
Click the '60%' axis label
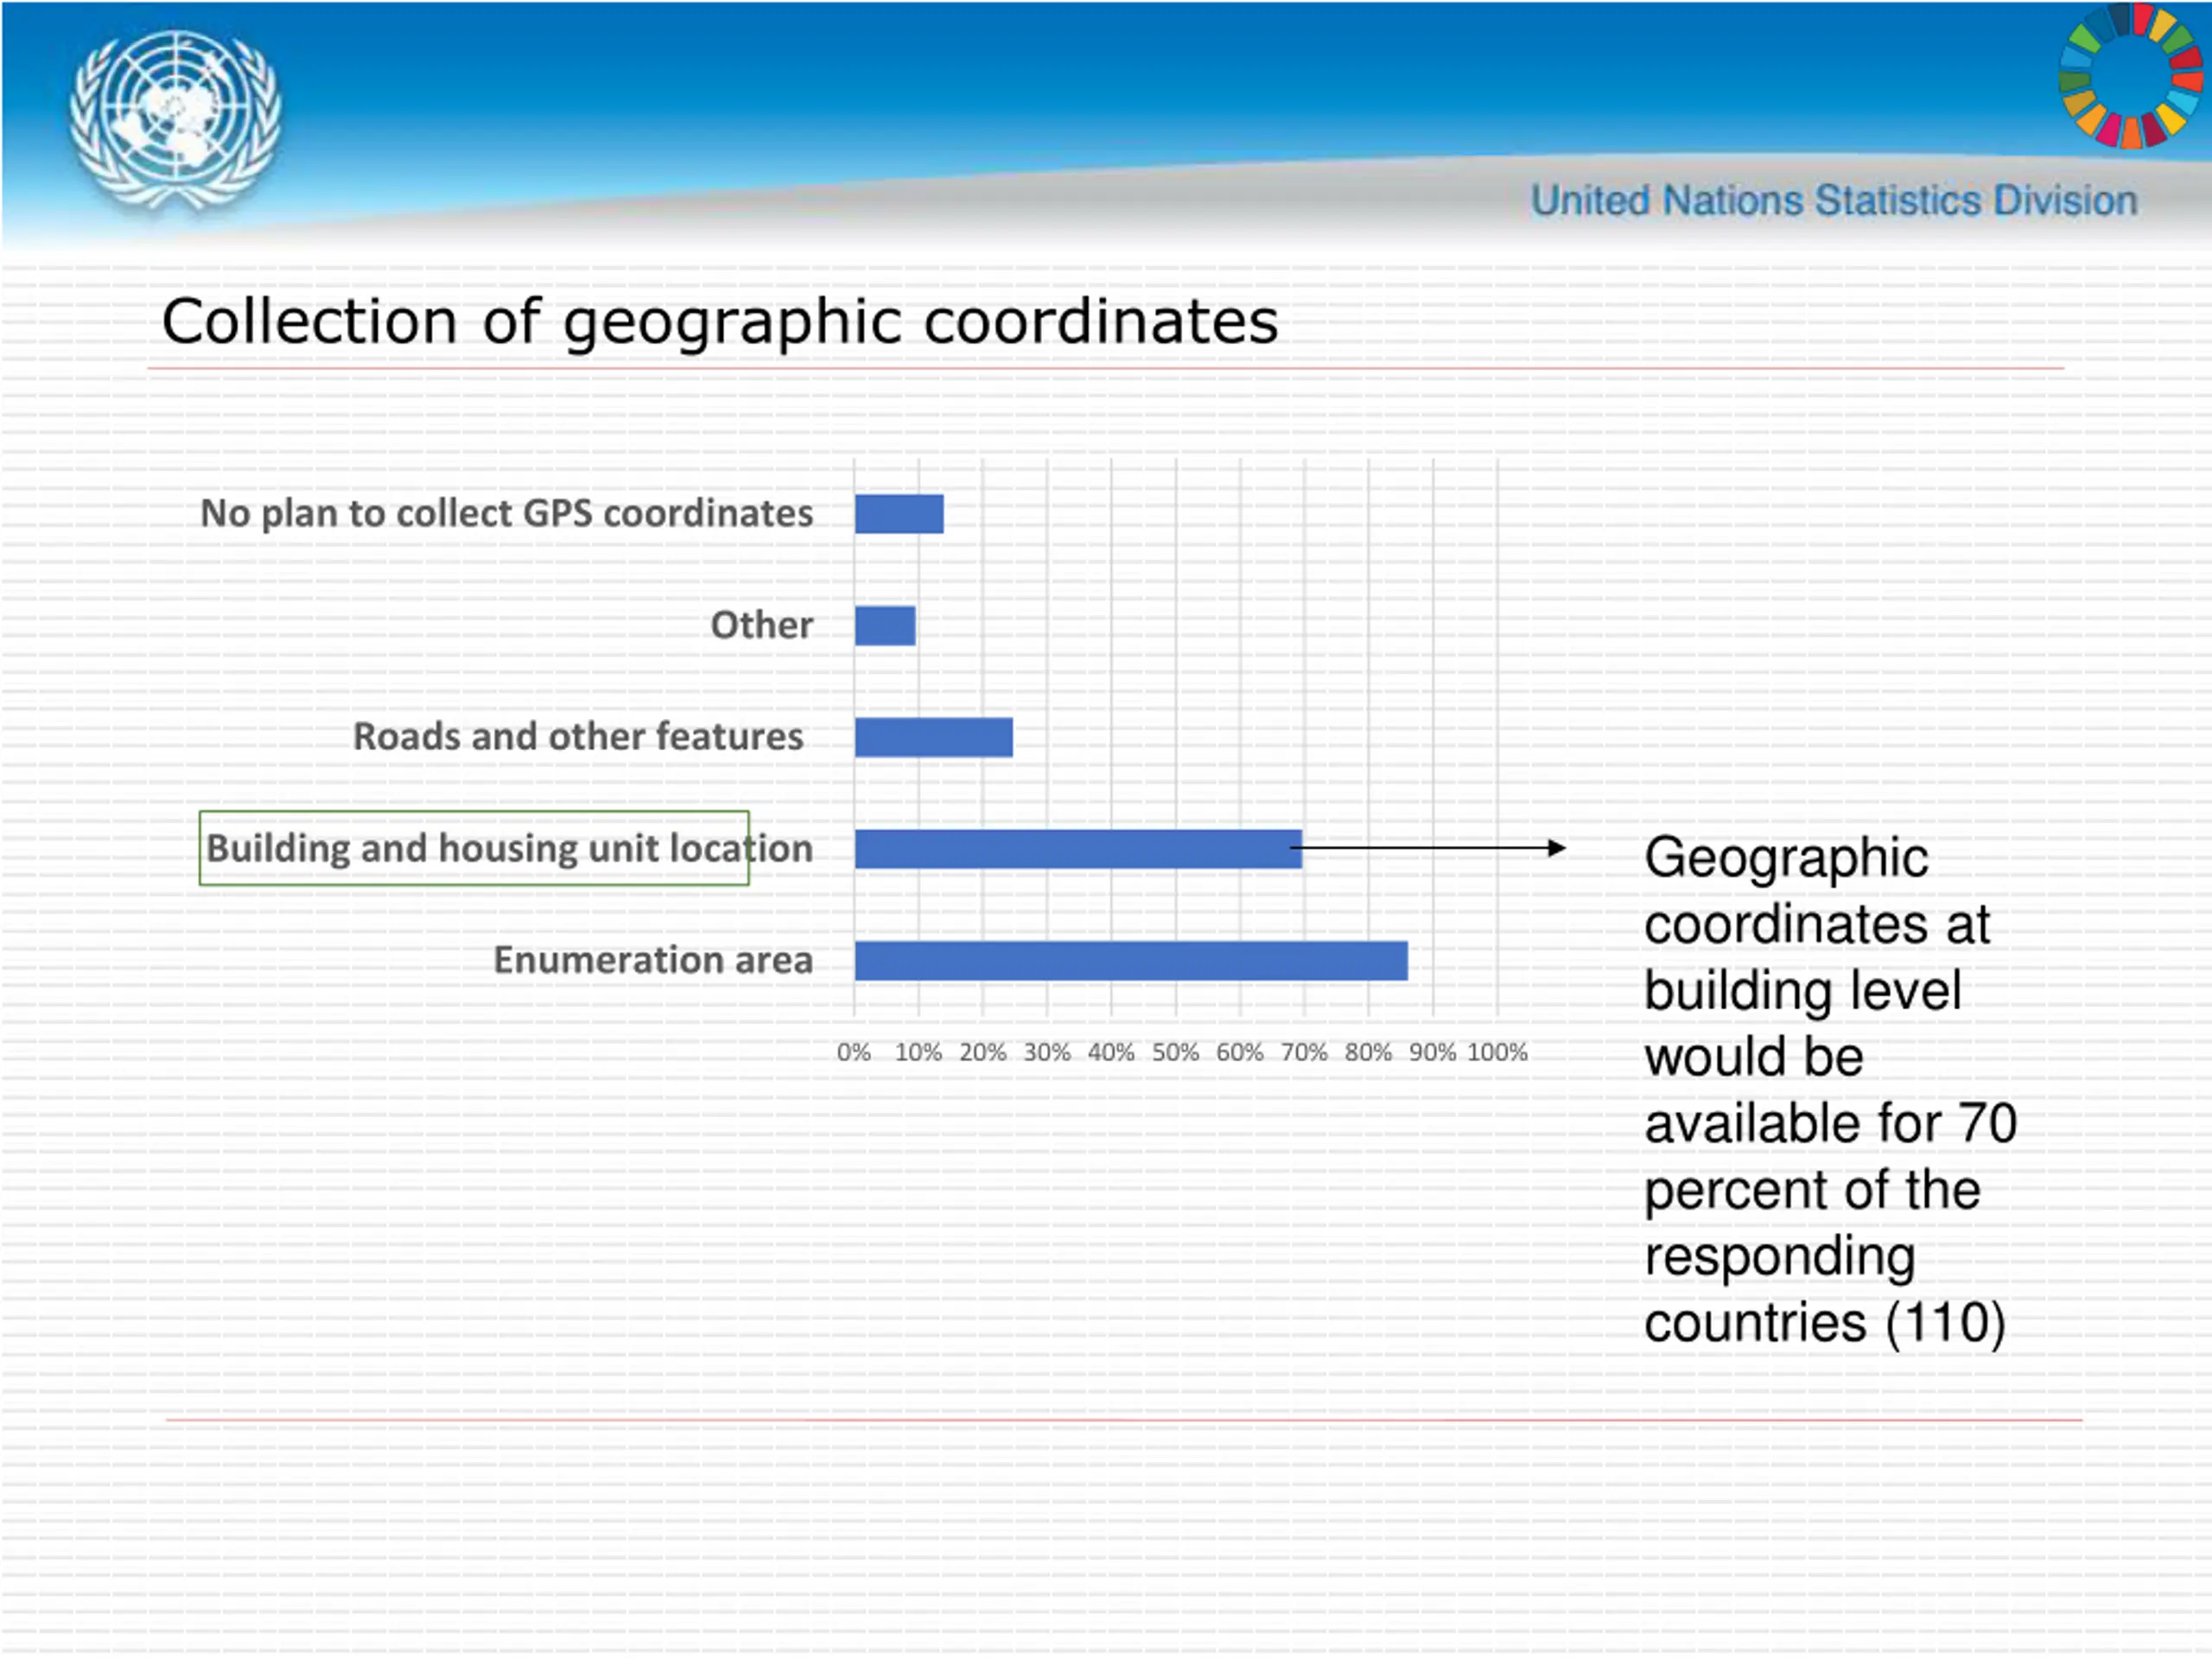click(1240, 1053)
